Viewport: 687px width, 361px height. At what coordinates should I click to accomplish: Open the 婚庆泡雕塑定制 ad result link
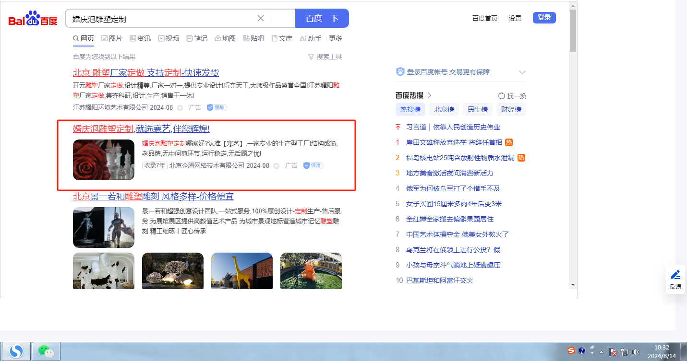[141, 128]
